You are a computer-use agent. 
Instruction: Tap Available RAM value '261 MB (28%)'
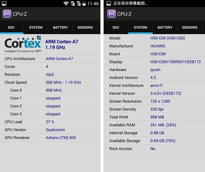(163, 125)
